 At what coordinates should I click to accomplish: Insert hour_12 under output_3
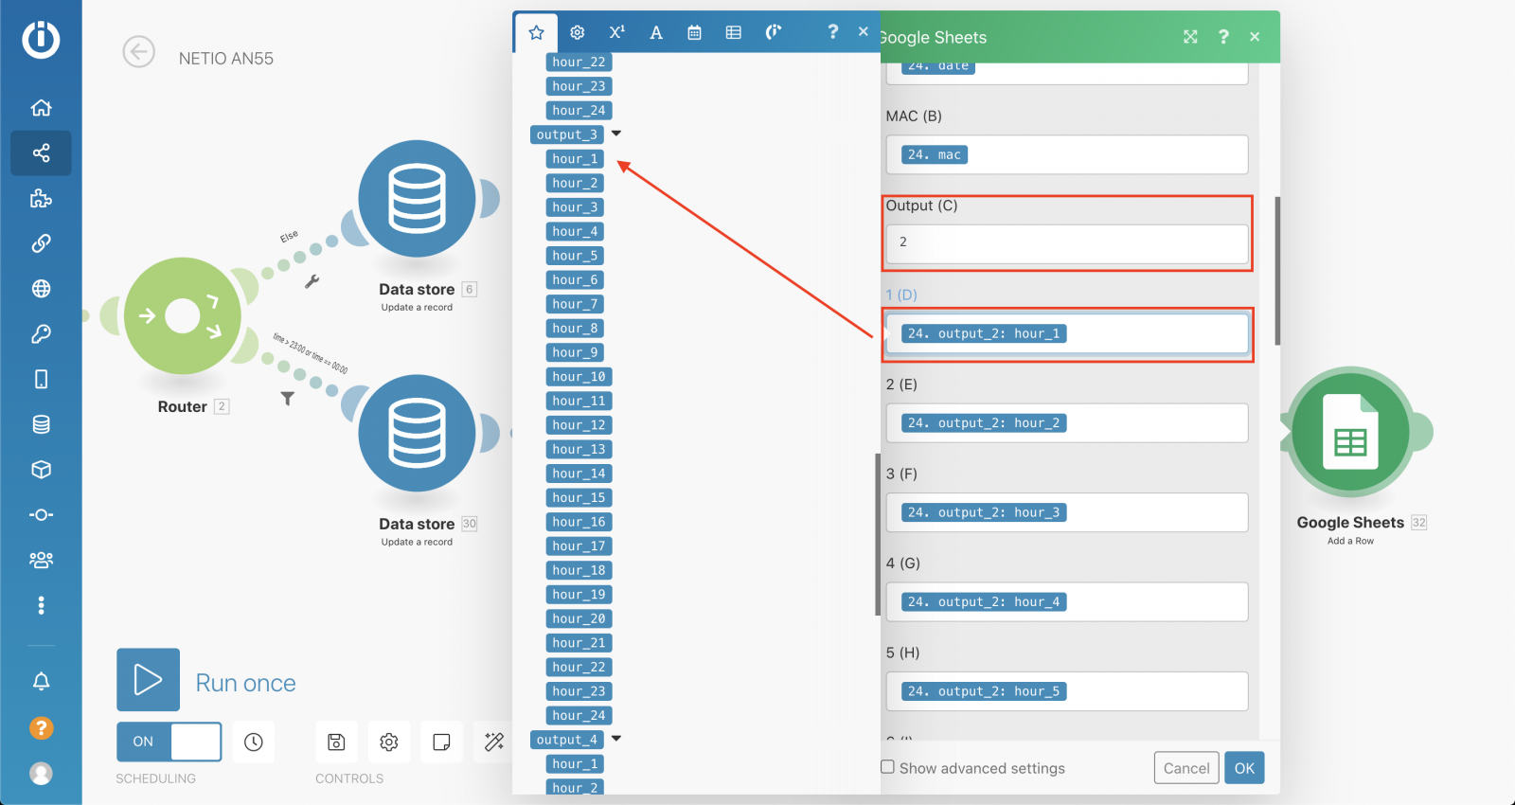tap(579, 425)
